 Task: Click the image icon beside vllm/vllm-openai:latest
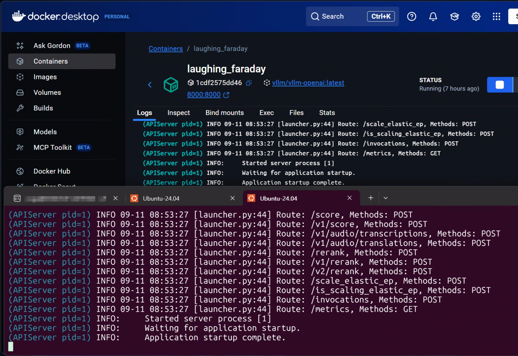267,83
